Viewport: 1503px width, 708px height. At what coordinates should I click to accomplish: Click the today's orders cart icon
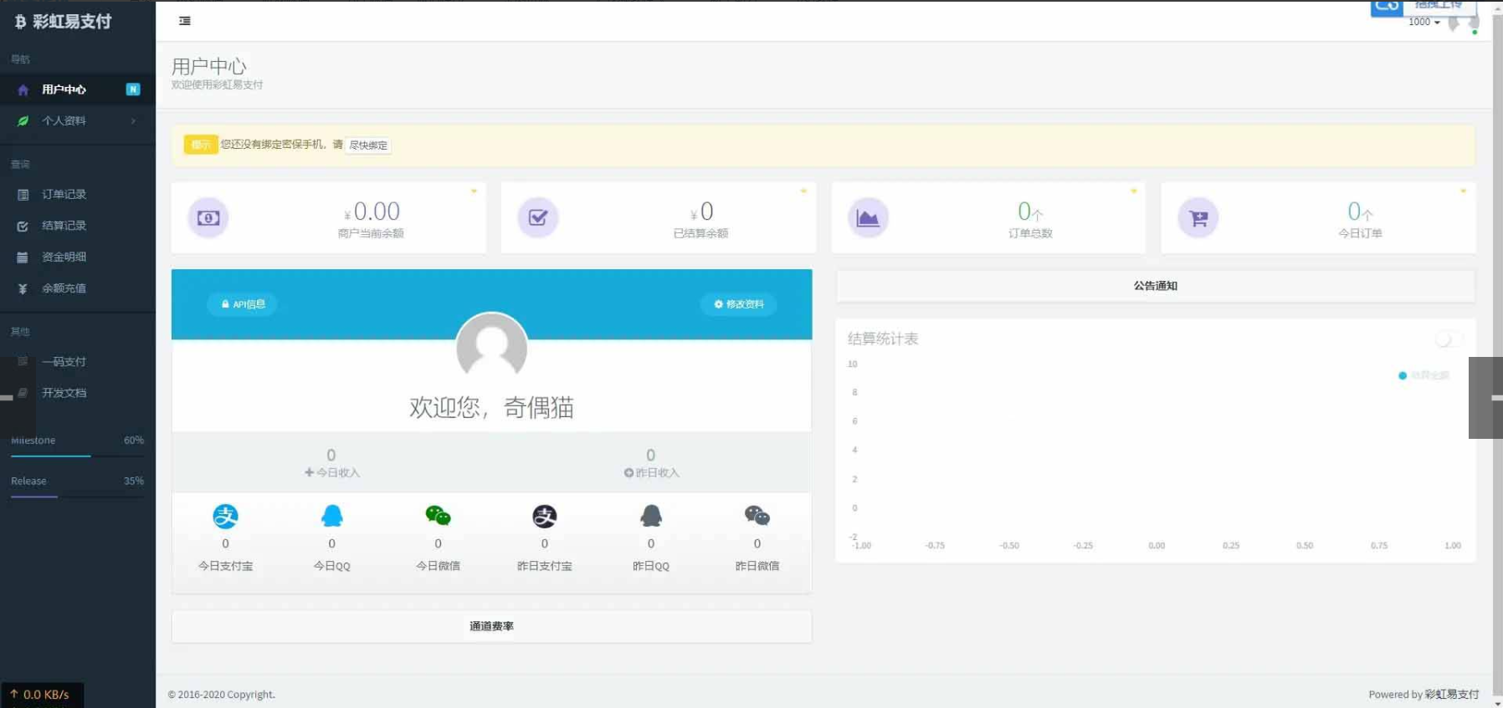click(1198, 218)
